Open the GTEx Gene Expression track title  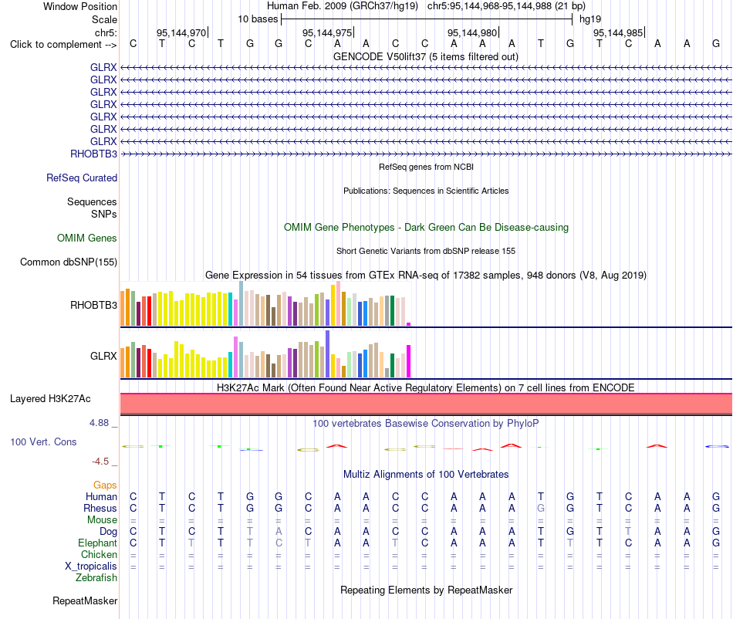(x=426, y=275)
